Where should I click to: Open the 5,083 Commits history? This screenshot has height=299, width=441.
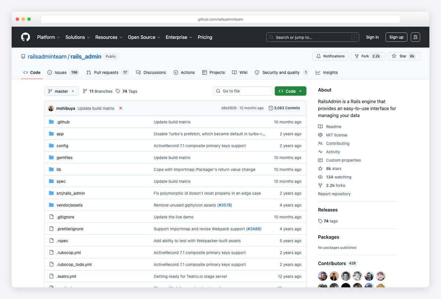coord(284,108)
